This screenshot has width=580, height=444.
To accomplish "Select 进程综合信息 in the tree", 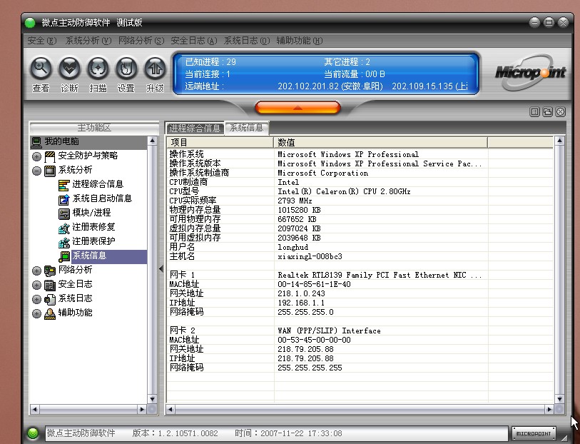I will tap(98, 184).
